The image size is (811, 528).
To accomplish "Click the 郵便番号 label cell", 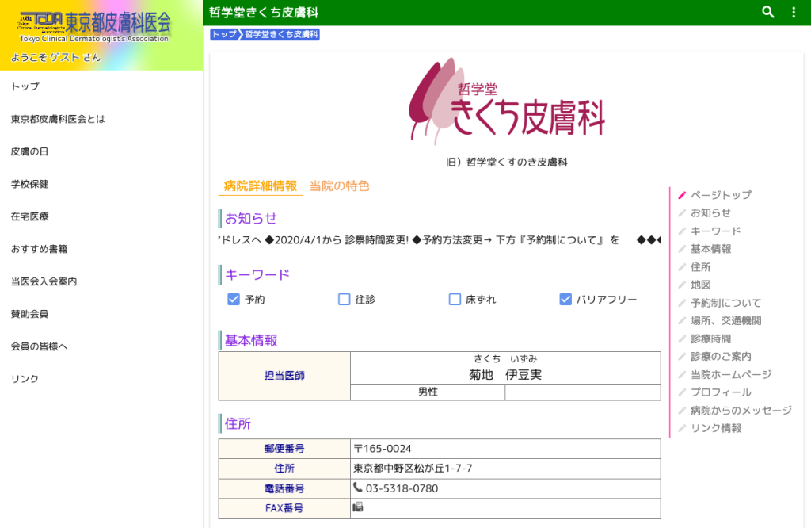I will click(284, 449).
